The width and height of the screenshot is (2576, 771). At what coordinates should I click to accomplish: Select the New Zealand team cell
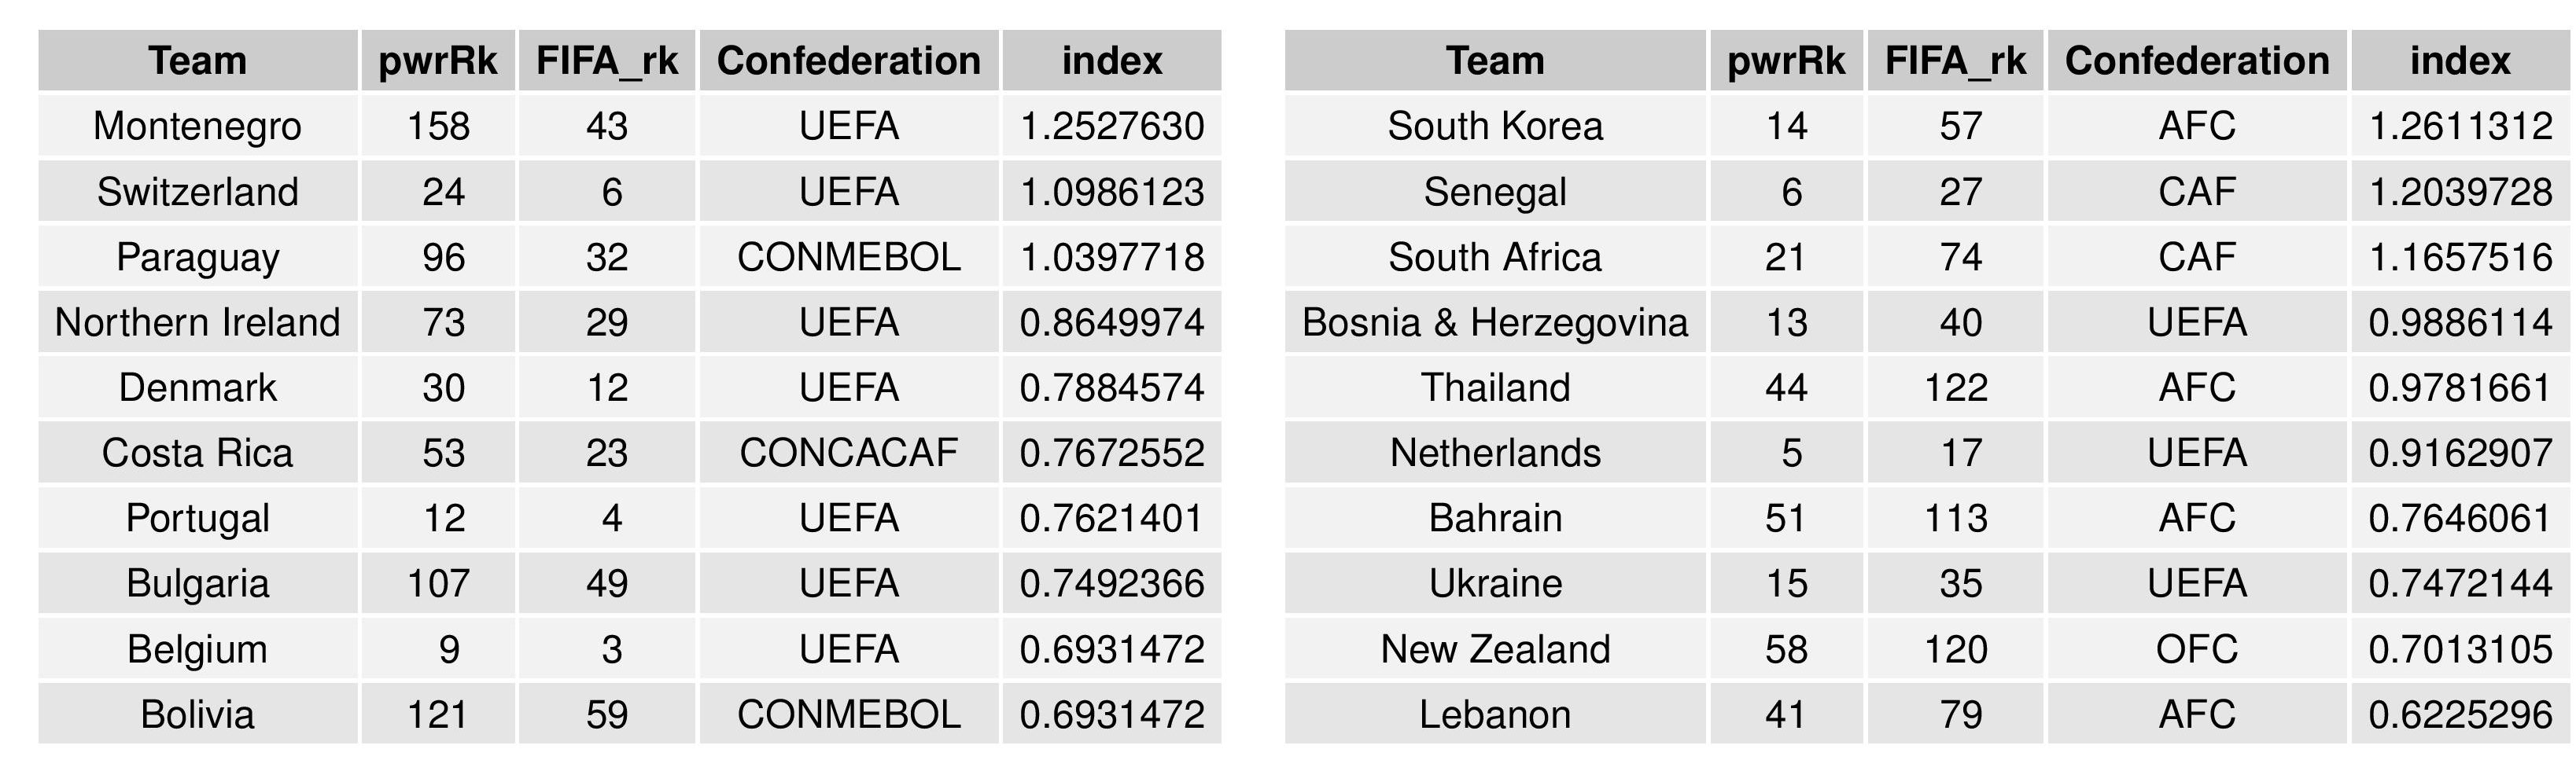pos(1495,649)
